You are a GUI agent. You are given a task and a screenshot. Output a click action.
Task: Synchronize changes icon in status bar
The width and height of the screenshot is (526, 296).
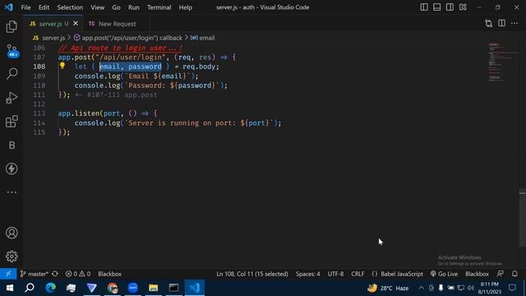55,274
